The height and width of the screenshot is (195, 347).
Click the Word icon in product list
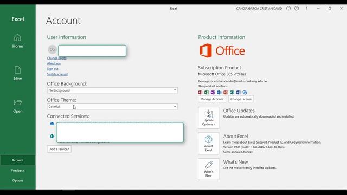pos(239,93)
